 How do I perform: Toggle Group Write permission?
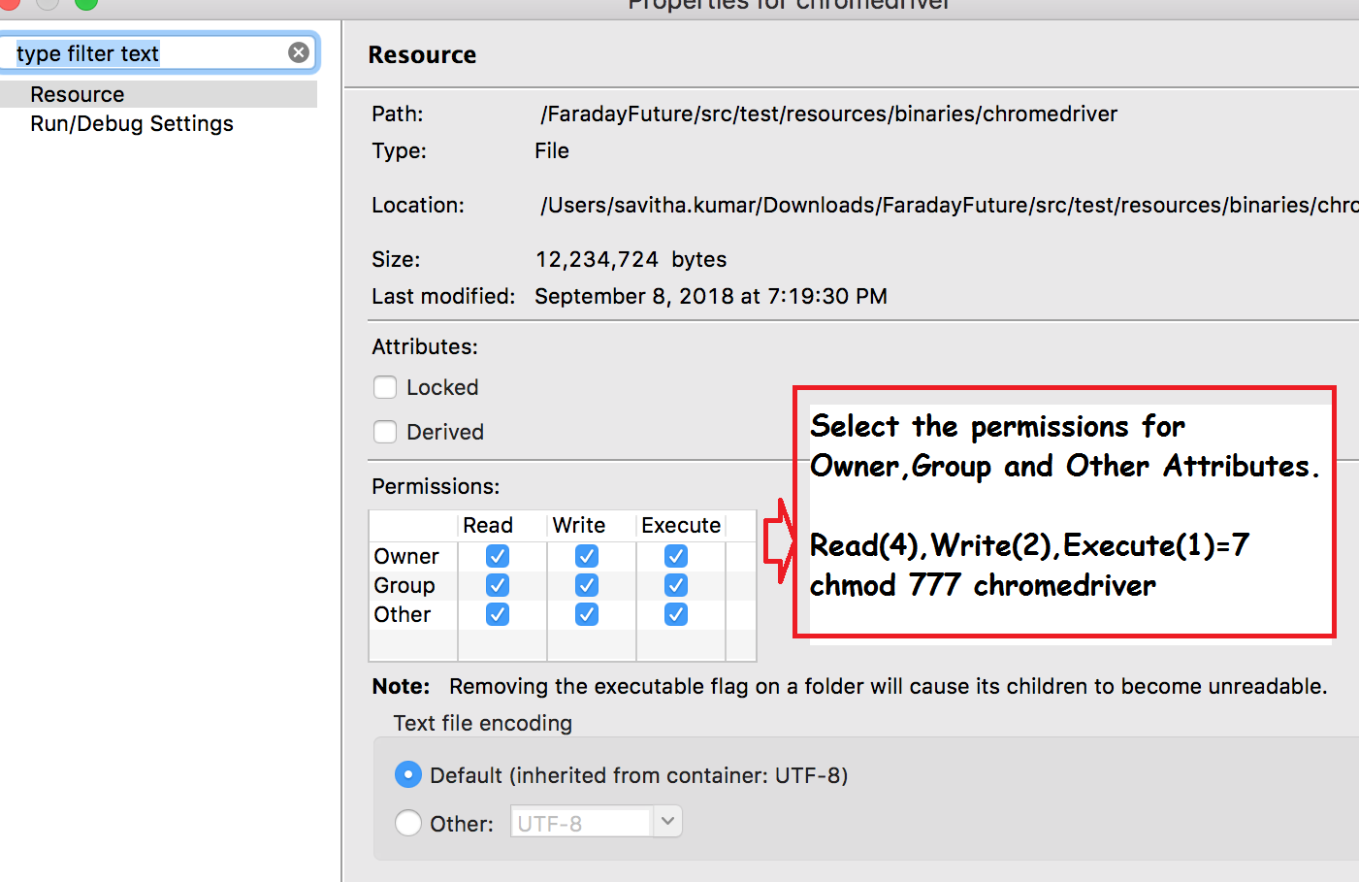[587, 585]
